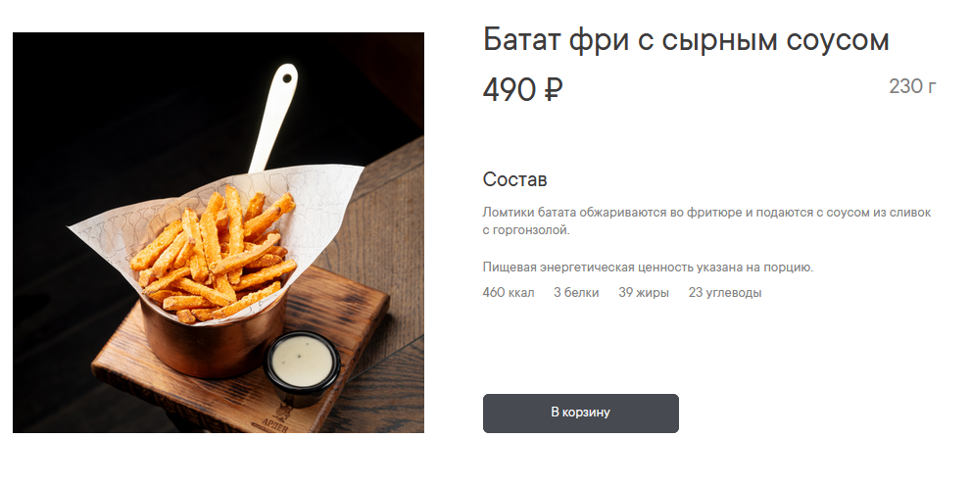Add the dish with the В корзину button
Image resolution: width=971 pixels, height=487 pixels.
(x=580, y=413)
